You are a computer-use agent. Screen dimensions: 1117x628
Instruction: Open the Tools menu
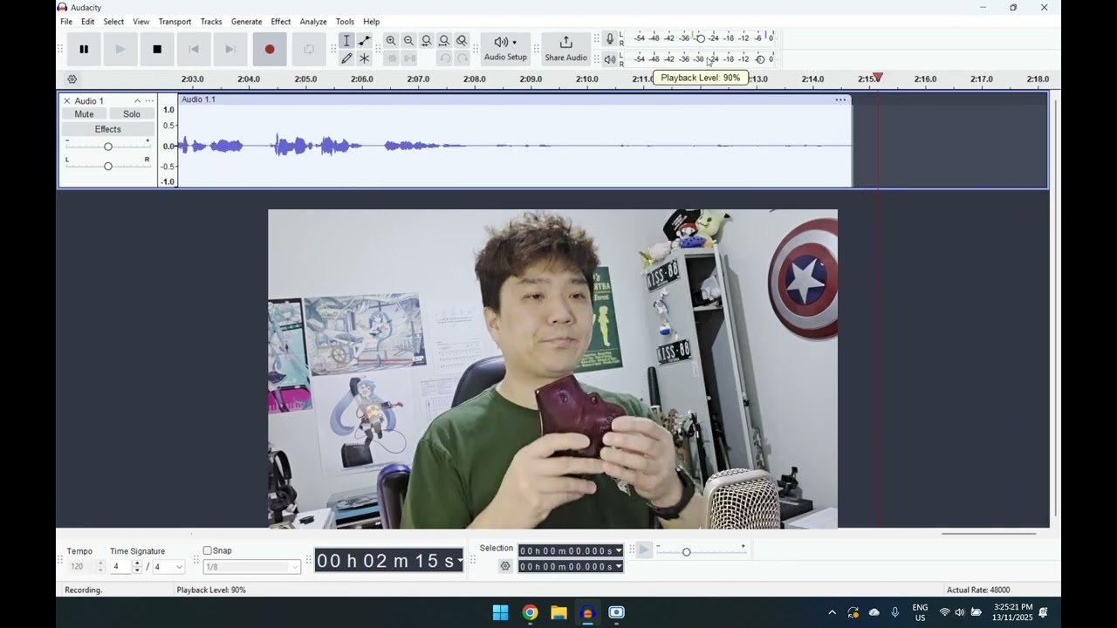345,22
